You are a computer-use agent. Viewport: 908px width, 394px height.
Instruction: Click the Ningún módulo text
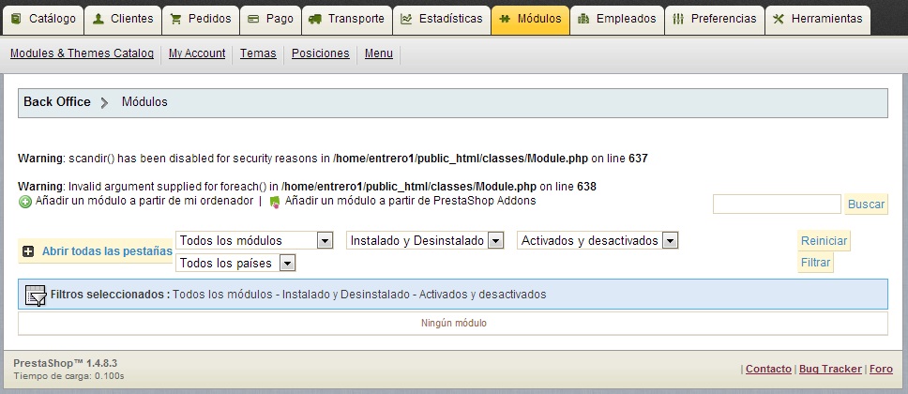point(453,324)
